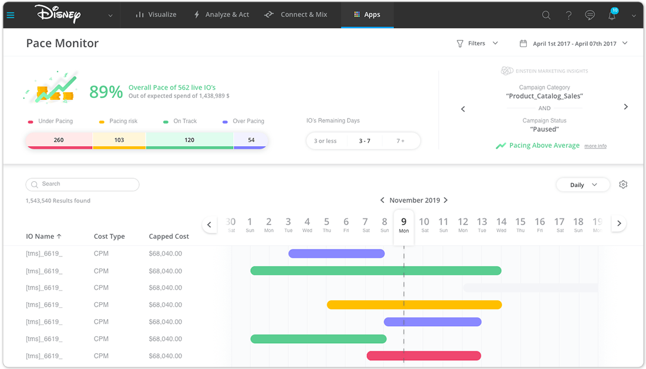The height and width of the screenshot is (369, 646).
Task: Click the 'more info' link
Action: click(x=595, y=146)
